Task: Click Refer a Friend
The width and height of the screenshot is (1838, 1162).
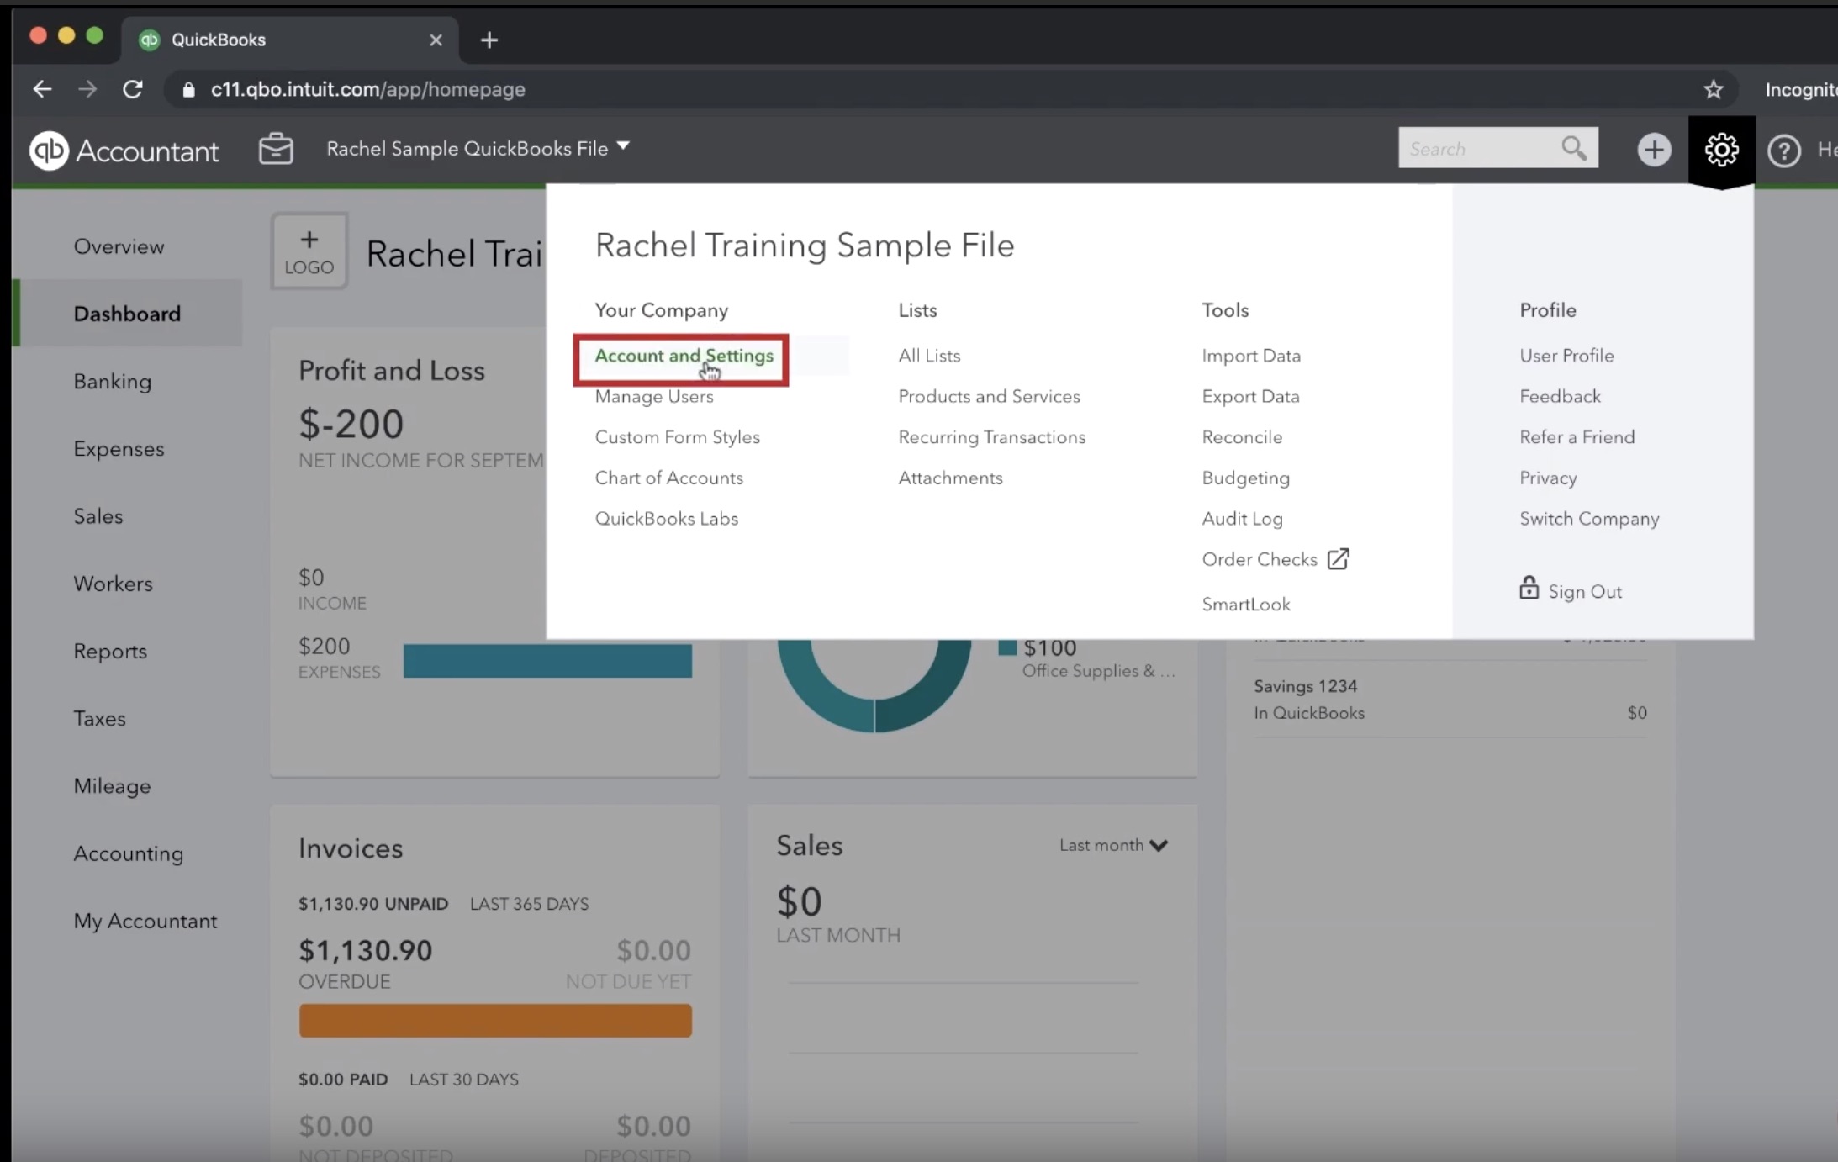Action: (x=1577, y=437)
